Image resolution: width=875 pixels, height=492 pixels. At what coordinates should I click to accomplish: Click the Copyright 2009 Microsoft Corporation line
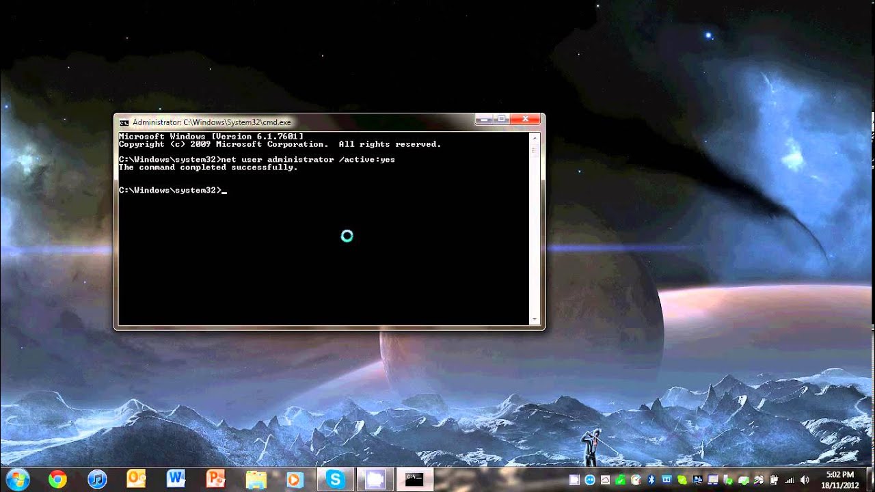(x=280, y=144)
